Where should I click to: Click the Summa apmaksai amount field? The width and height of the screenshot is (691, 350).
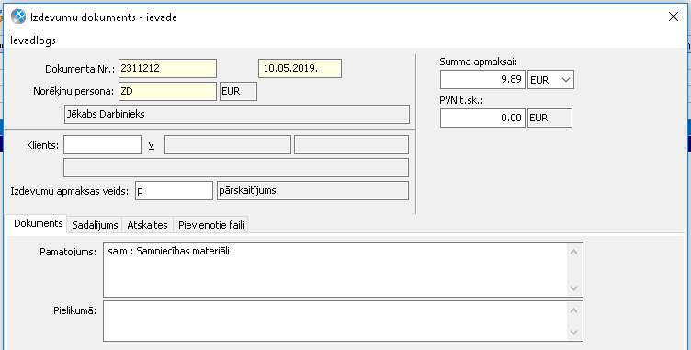coord(482,79)
